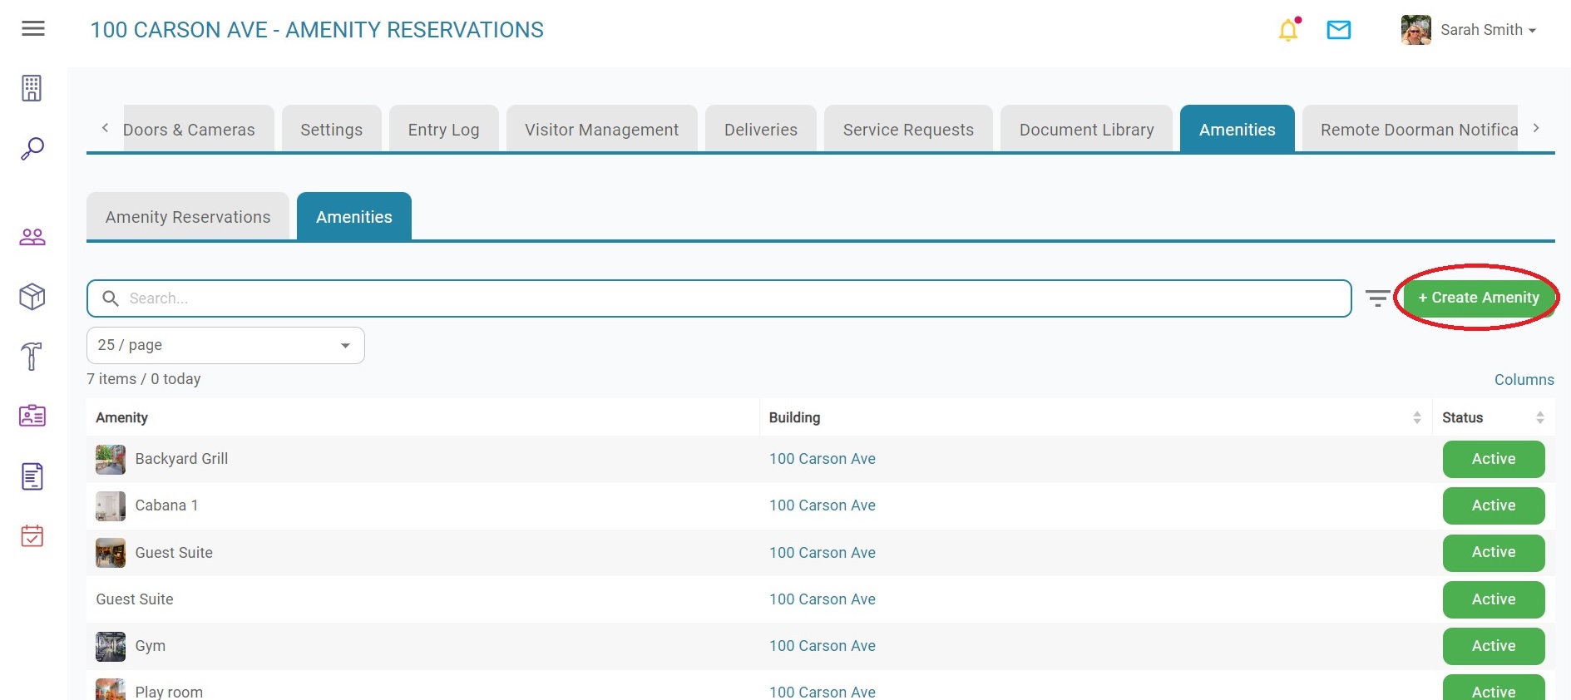This screenshot has height=700, width=1571.
Task: Open the hammer maintenance icon in sidebar
Action: (x=32, y=356)
